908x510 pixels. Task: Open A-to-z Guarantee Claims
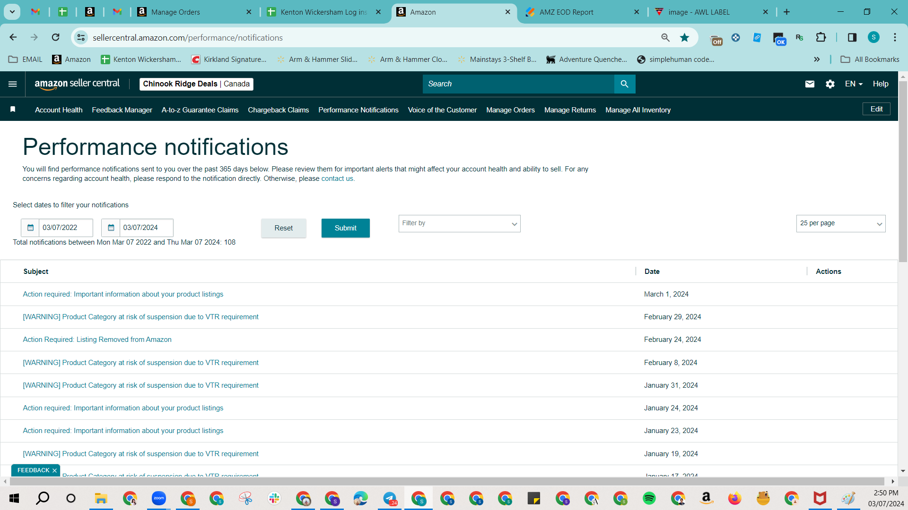pos(200,110)
